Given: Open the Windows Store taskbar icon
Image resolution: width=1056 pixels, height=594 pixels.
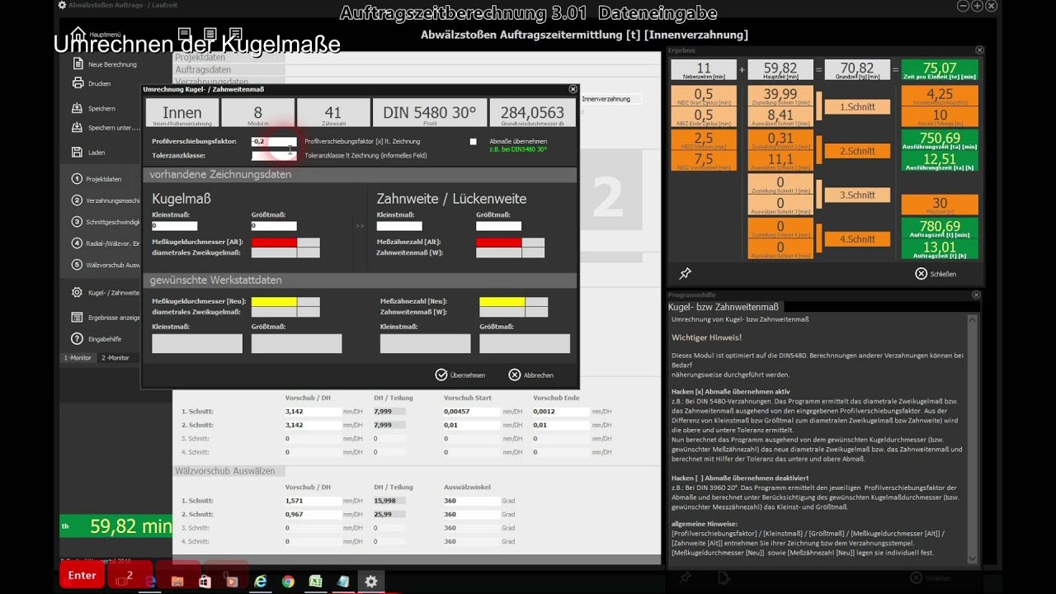Looking at the screenshot, I should [x=204, y=582].
